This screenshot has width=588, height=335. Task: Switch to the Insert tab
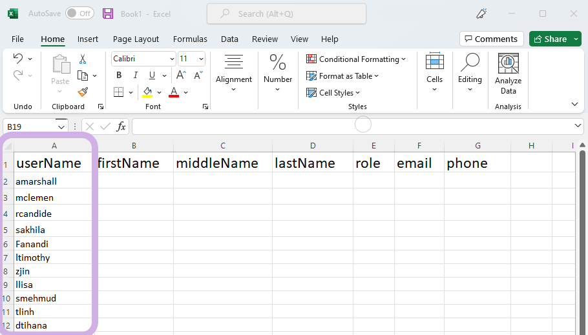(88, 39)
